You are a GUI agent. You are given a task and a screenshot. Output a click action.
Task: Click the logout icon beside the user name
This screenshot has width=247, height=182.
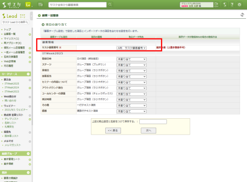click(x=216, y=4)
